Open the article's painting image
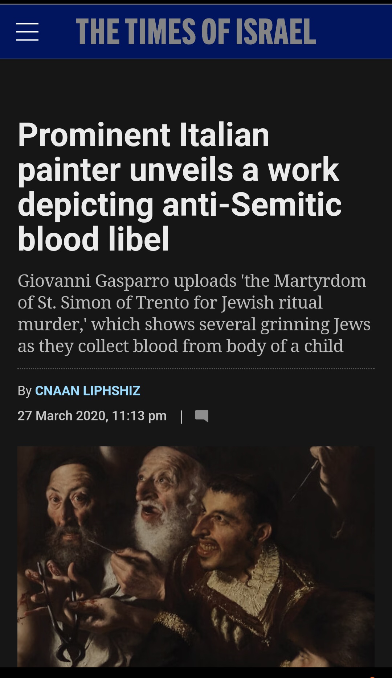 196,557
